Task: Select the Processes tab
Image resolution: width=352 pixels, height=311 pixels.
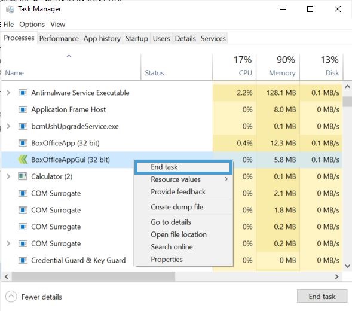Action: (x=19, y=38)
